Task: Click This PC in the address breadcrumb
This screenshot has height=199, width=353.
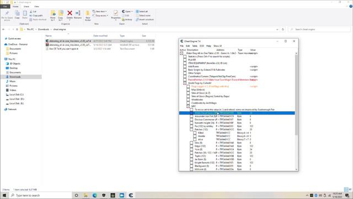Action: [x=30, y=29]
